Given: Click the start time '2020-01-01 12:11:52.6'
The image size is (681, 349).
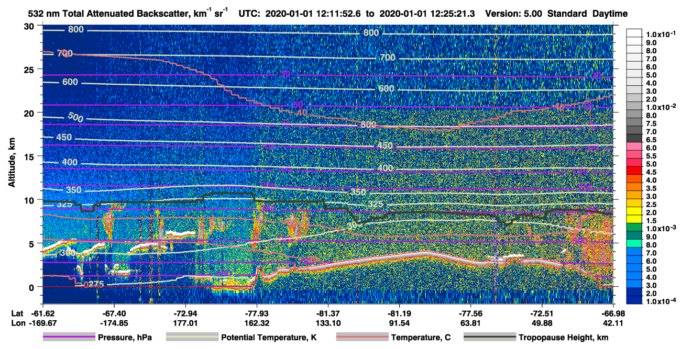Looking at the screenshot, I should coord(314,14).
